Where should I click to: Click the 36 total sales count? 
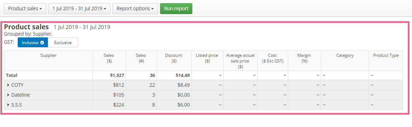152,75
